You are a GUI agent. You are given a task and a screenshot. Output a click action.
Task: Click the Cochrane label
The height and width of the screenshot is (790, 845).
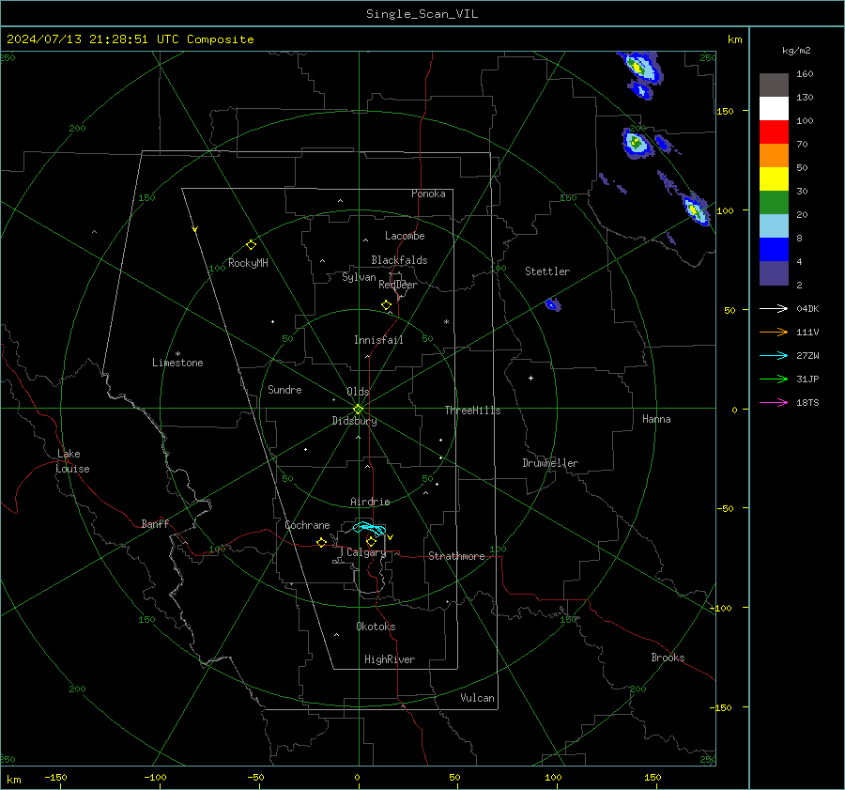pyautogui.click(x=307, y=525)
